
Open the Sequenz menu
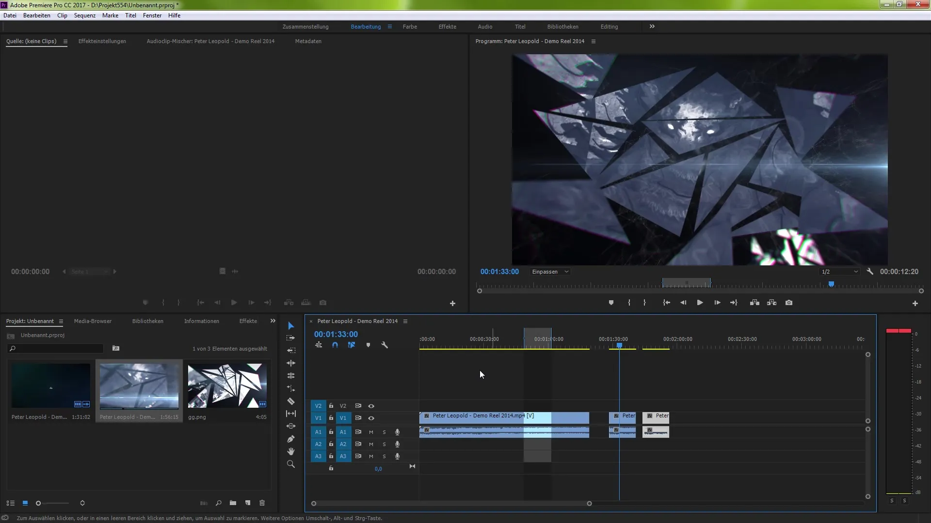[85, 15]
